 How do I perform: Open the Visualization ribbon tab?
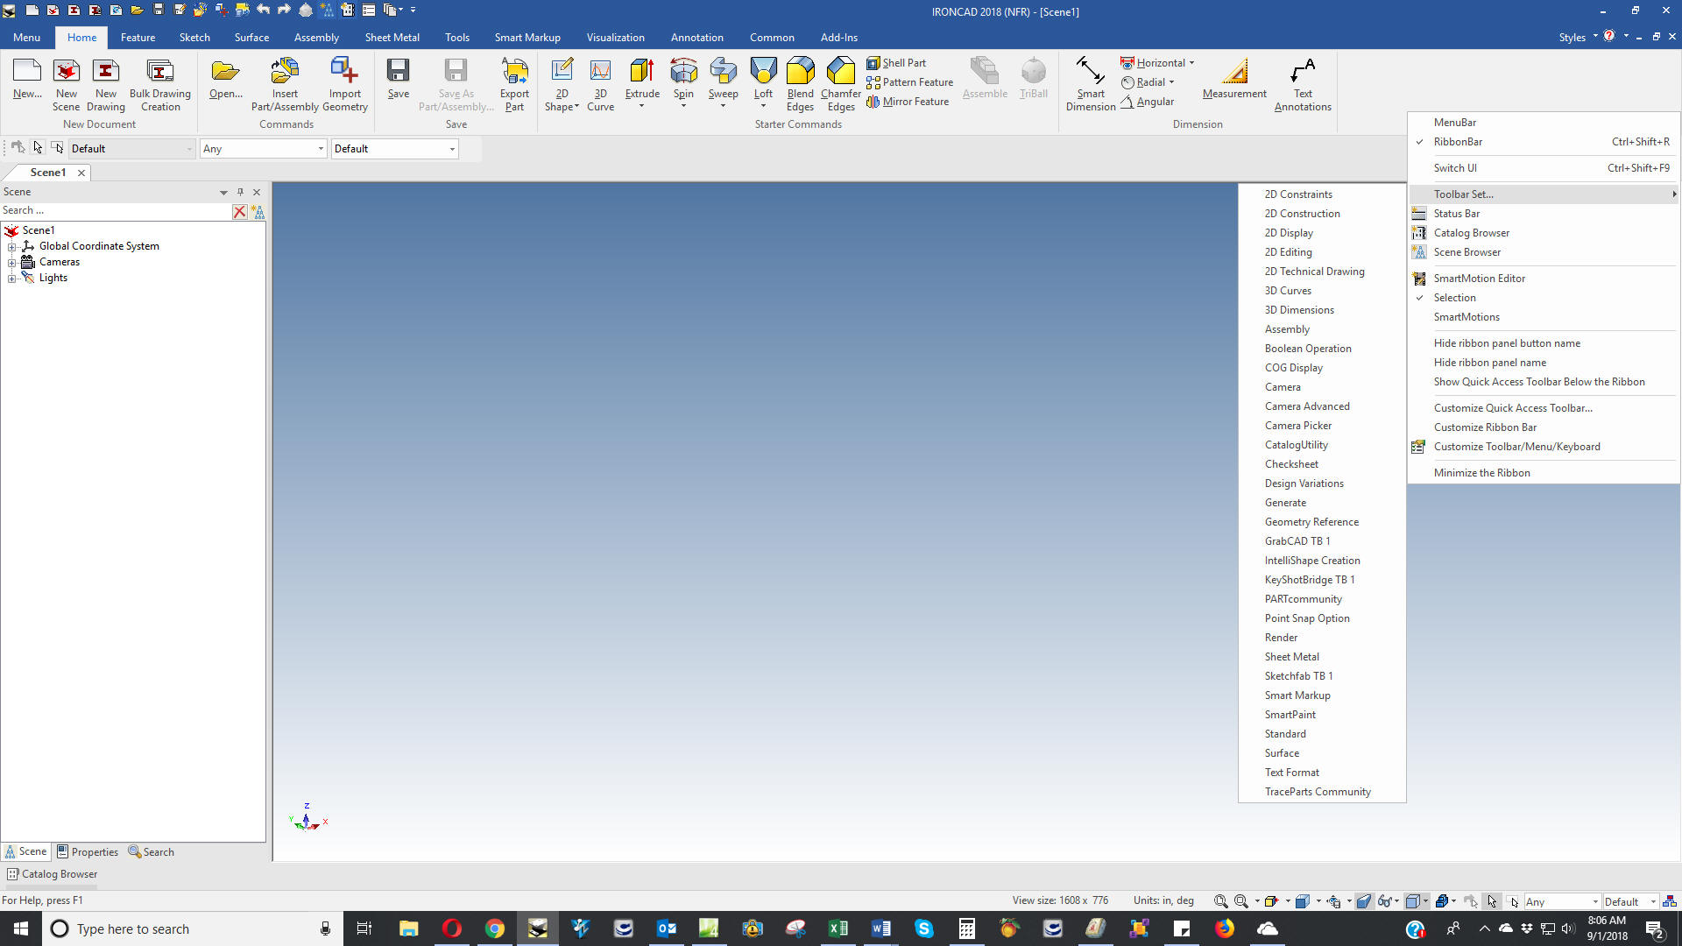[615, 38]
